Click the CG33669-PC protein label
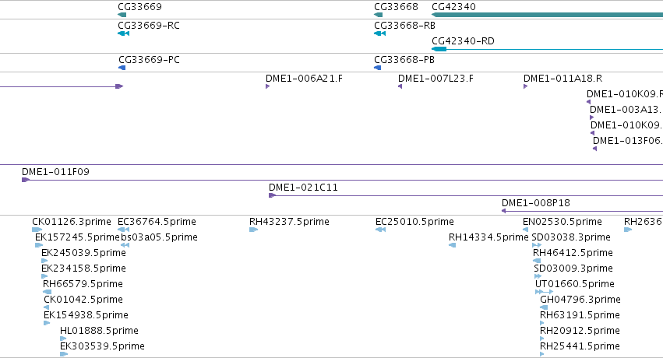The image size is (663, 358). [149, 60]
